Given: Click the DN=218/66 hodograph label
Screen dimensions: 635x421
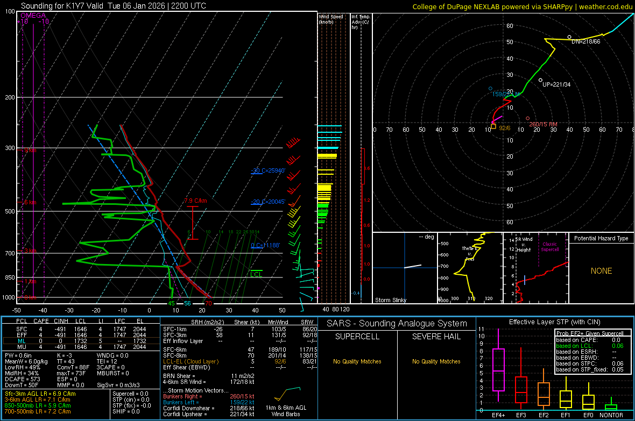Looking at the screenshot, I should (x=585, y=42).
